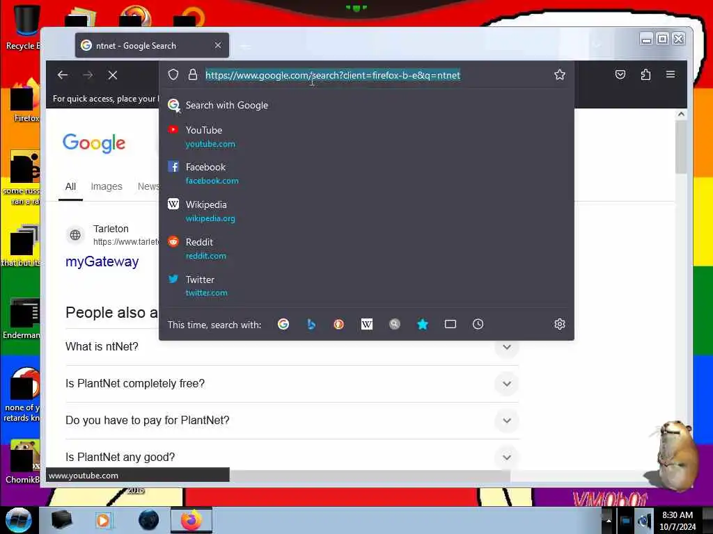The height and width of the screenshot is (534, 713).
Task: Open the dark globe taskbar icon
Action: pos(148,520)
